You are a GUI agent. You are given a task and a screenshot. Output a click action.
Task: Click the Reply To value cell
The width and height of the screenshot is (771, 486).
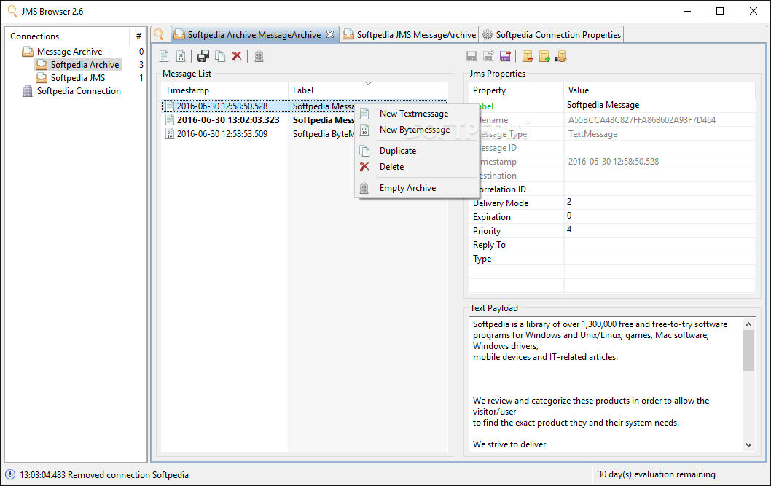tap(660, 244)
